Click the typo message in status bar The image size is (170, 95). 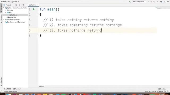(x=10, y=92)
